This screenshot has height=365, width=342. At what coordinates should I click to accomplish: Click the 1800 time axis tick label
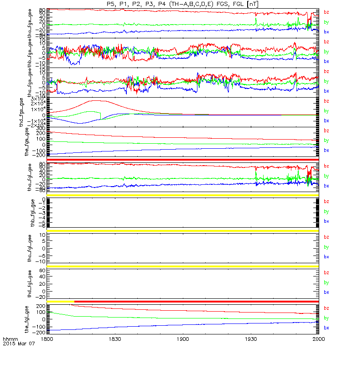click(47, 339)
